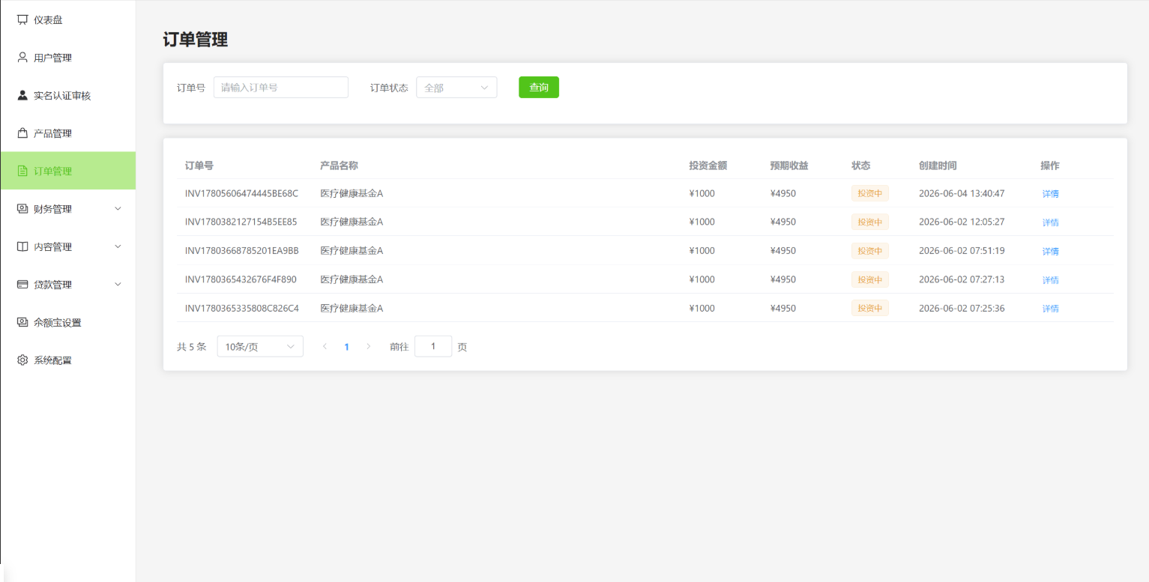Click page number 1 in pagination

pyautogui.click(x=346, y=346)
